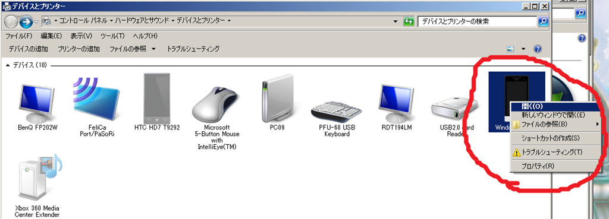The image size is (609, 219).
Task: Click ハードウェアとサウンド in the breadcrumb
Action: 142,21
